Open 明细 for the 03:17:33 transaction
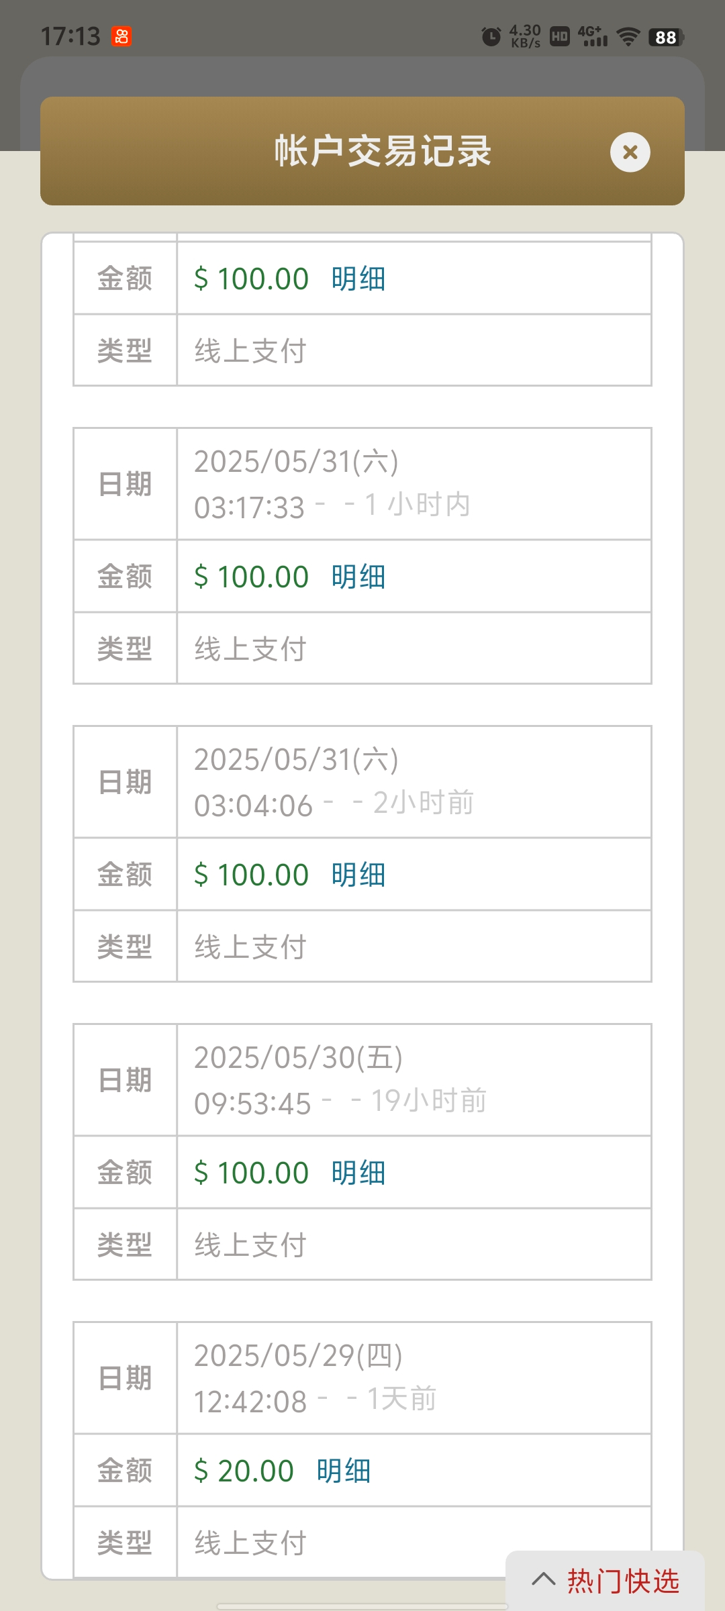725x1611 pixels. click(358, 577)
